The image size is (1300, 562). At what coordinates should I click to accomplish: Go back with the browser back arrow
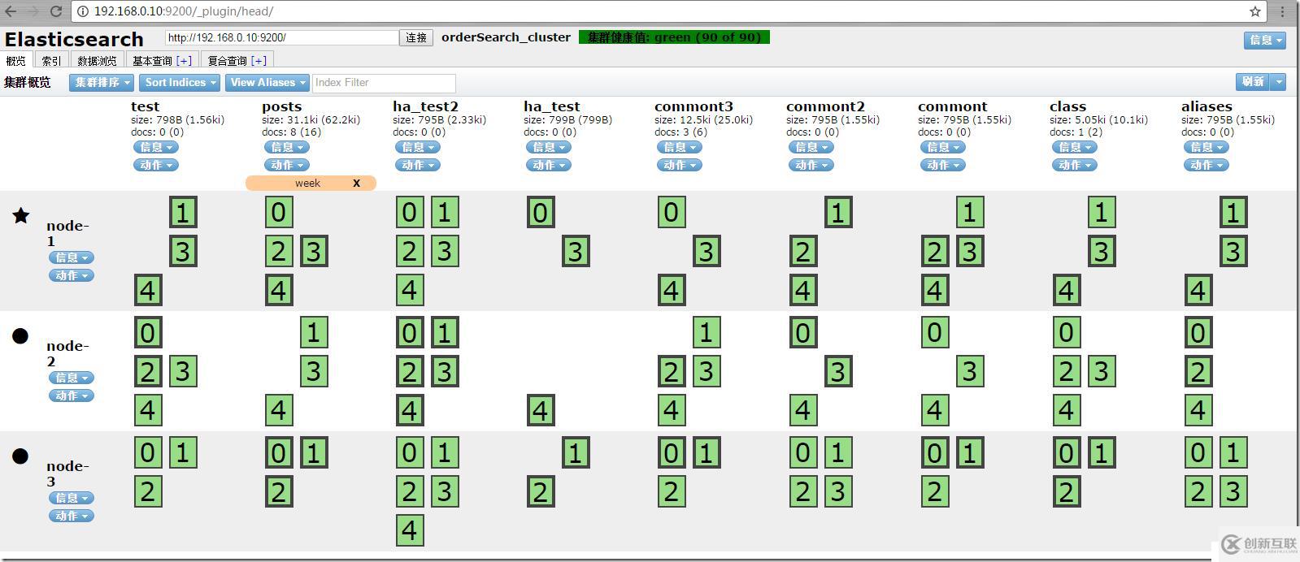click(x=11, y=11)
